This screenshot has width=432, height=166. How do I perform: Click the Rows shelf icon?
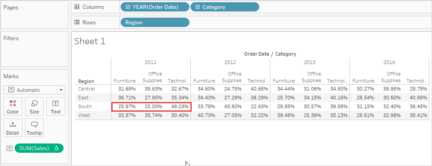coord(77,23)
